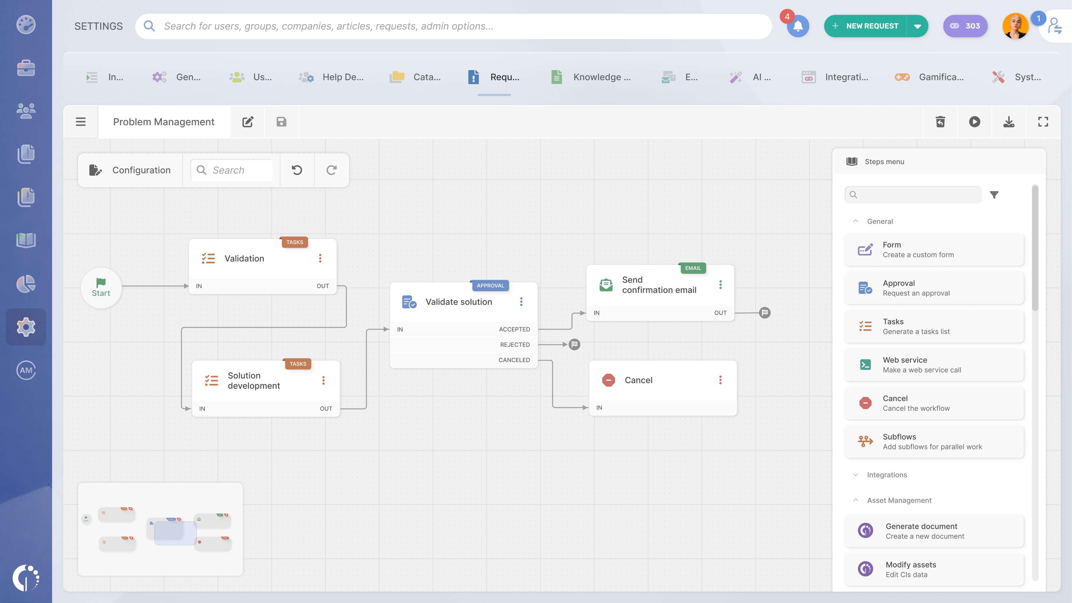Screen dimensions: 1072x603
Task: Click the run workflow play icon
Action: (974, 122)
